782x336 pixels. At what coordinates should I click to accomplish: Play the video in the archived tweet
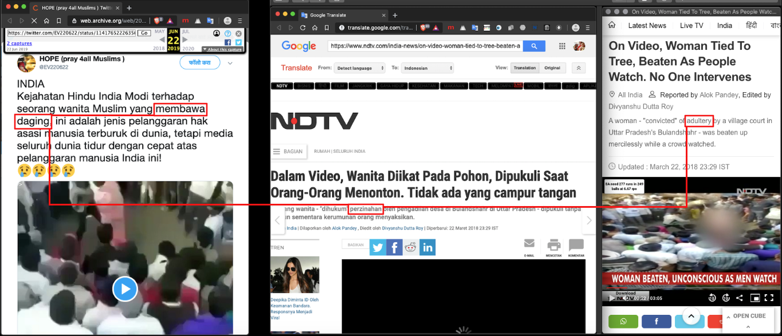[124, 289]
